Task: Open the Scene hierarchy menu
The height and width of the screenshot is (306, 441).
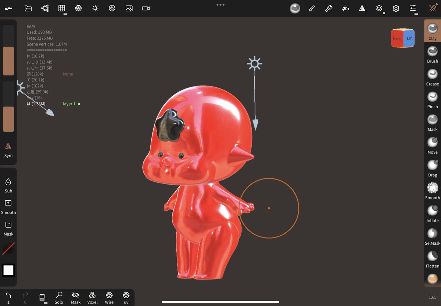Action: [45, 8]
